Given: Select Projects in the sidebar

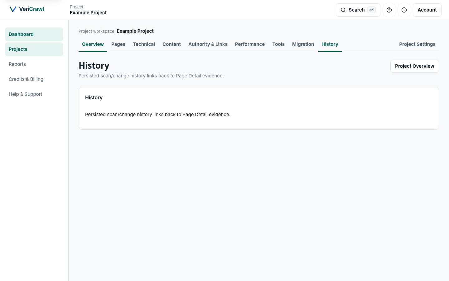Looking at the screenshot, I should click(x=34, y=49).
